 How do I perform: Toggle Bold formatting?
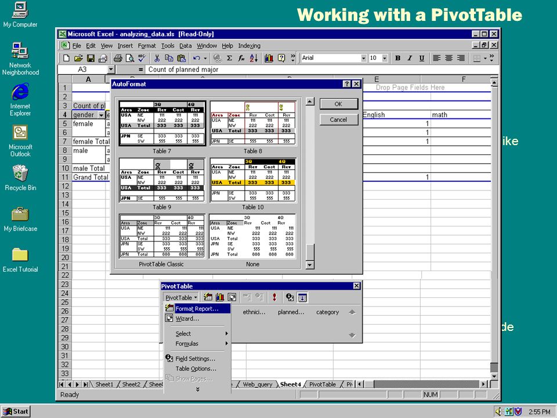[x=397, y=58]
